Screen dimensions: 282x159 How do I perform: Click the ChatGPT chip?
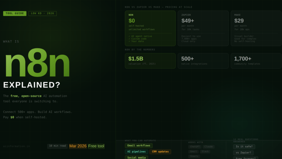pyautogui.click(x=195, y=147)
